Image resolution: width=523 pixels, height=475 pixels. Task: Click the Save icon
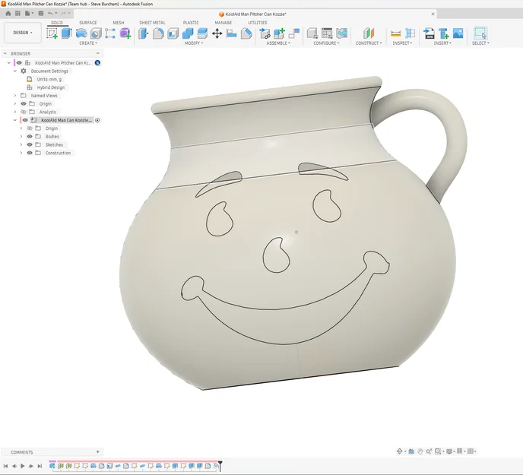click(41, 14)
